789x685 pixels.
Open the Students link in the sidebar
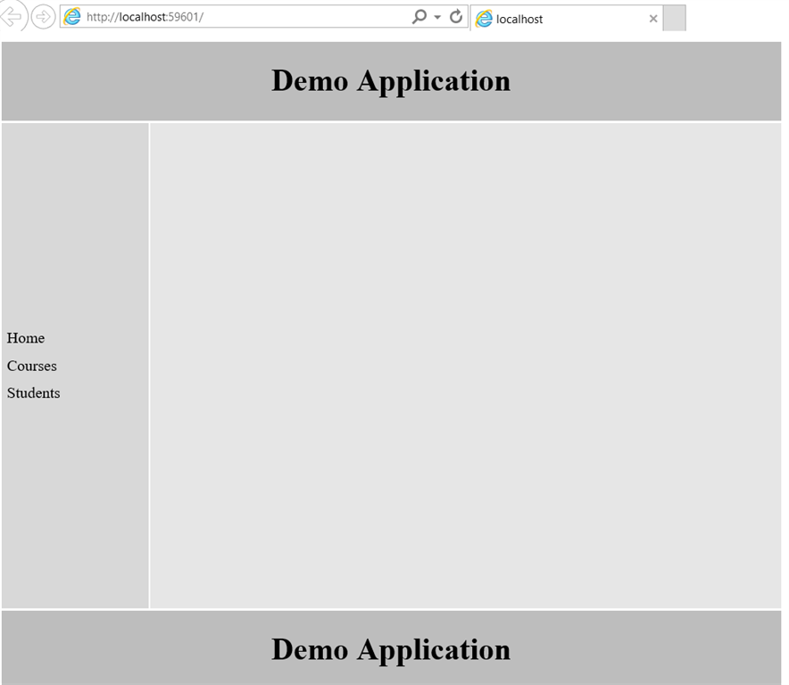(33, 392)
